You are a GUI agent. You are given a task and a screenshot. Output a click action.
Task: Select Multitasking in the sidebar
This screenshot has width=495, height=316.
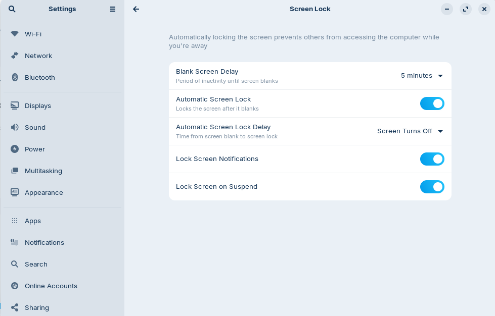[x=43, y=171]
